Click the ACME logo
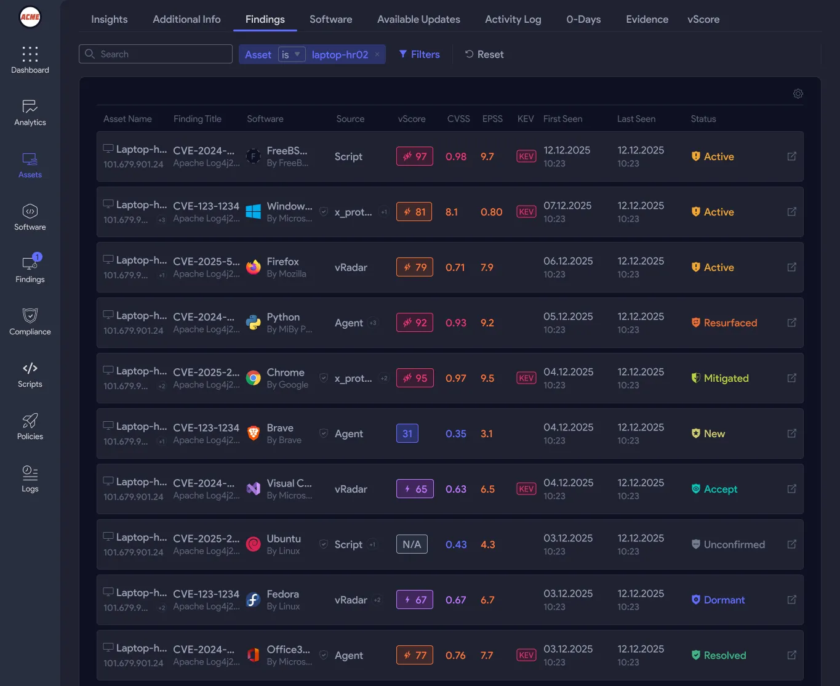Viewport: 840px width, 686px height. (30, 17)
